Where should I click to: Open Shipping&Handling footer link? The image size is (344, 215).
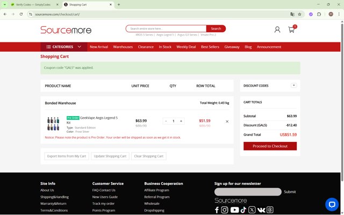tap(54, 197)
